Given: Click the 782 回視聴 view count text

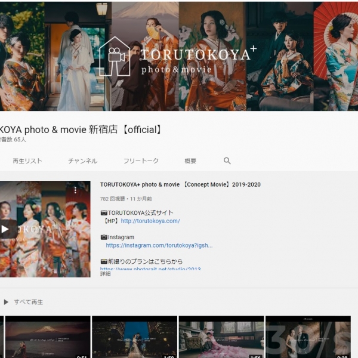Looking at the screenshot, I should pyautogui.click(x=112, y=199).
